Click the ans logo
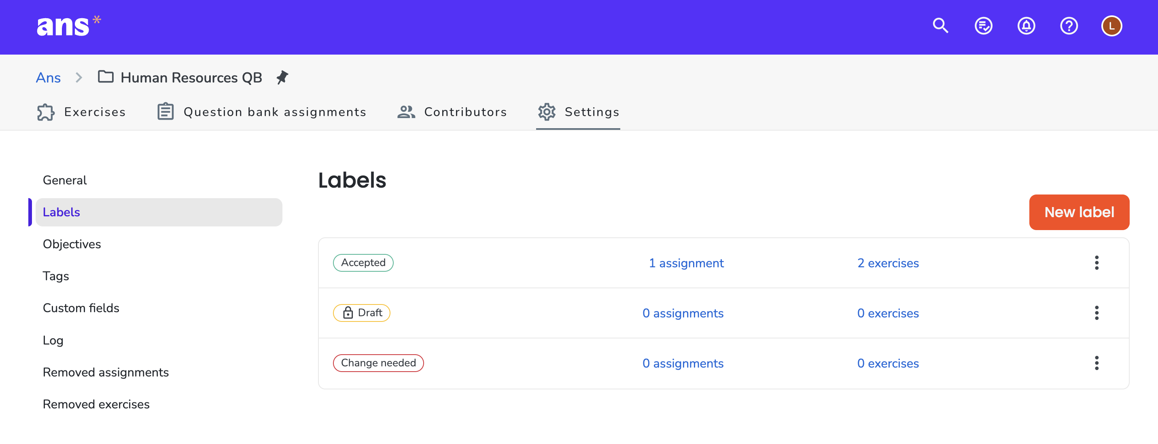The image size is (1158, 444). [x=69, y=25]
